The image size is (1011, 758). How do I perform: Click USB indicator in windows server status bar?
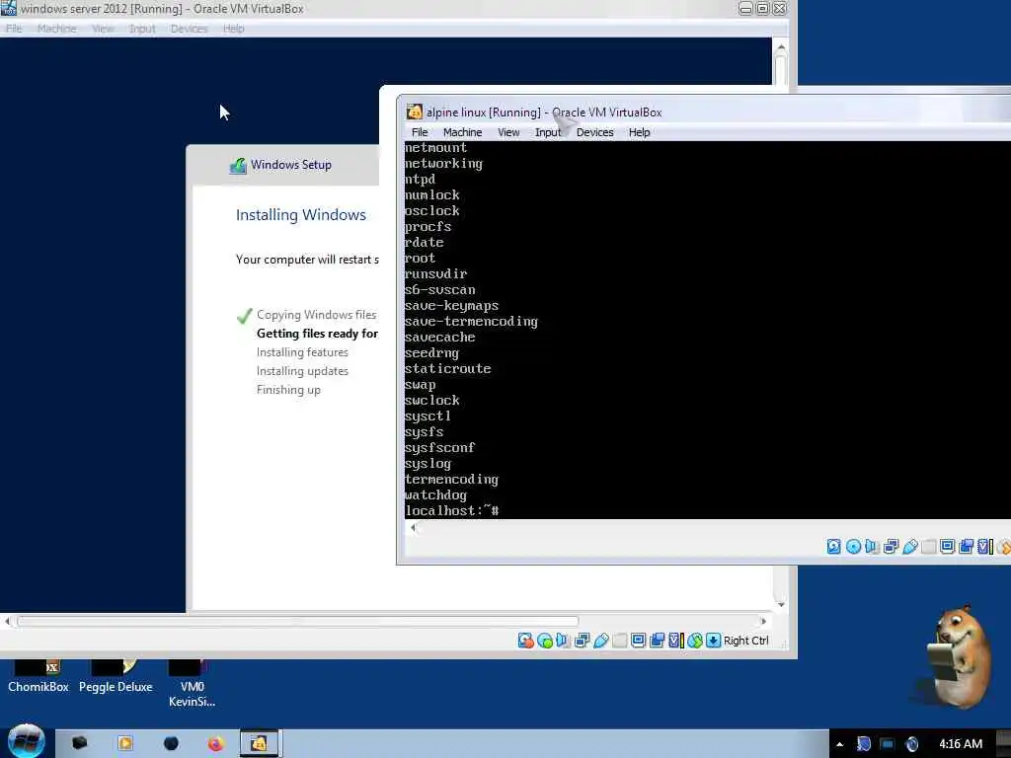click(x=601, y=641)
